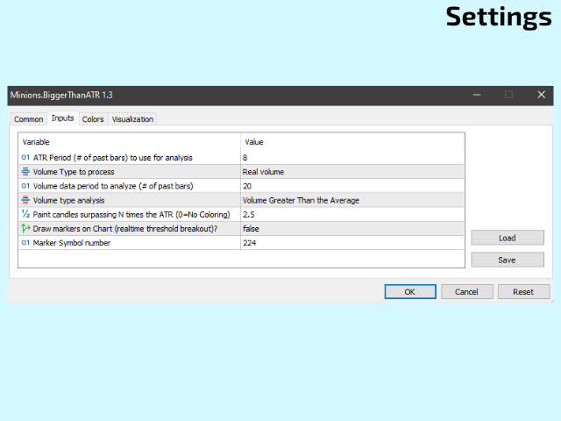The height and width of the screenshot is (421, 561).
Task: Load a preset with the Load button
Action: click(507, 238)
